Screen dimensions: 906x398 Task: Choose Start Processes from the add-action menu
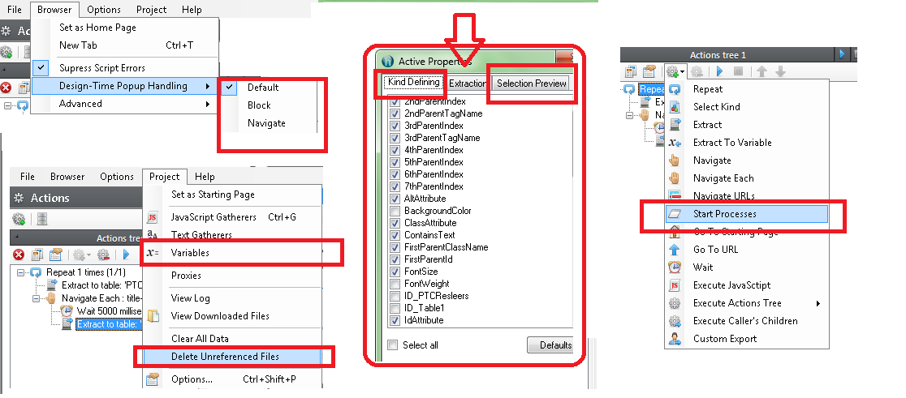click(x=747, y=214)
